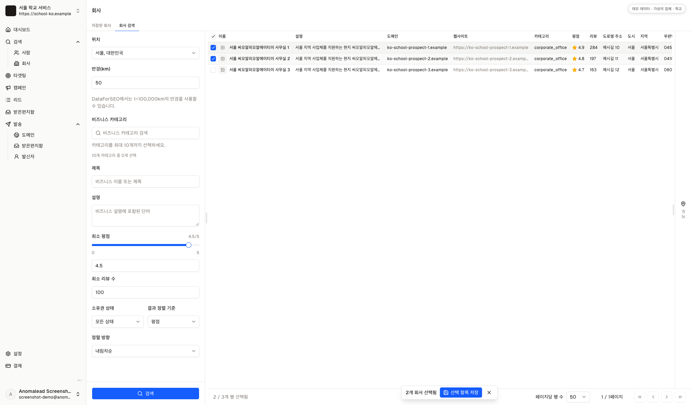Uncheck the 사무실 2 row checkbox

213,59
